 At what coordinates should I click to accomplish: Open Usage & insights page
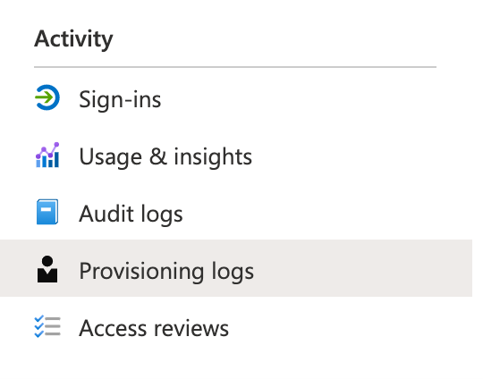[x=236, y=155]
